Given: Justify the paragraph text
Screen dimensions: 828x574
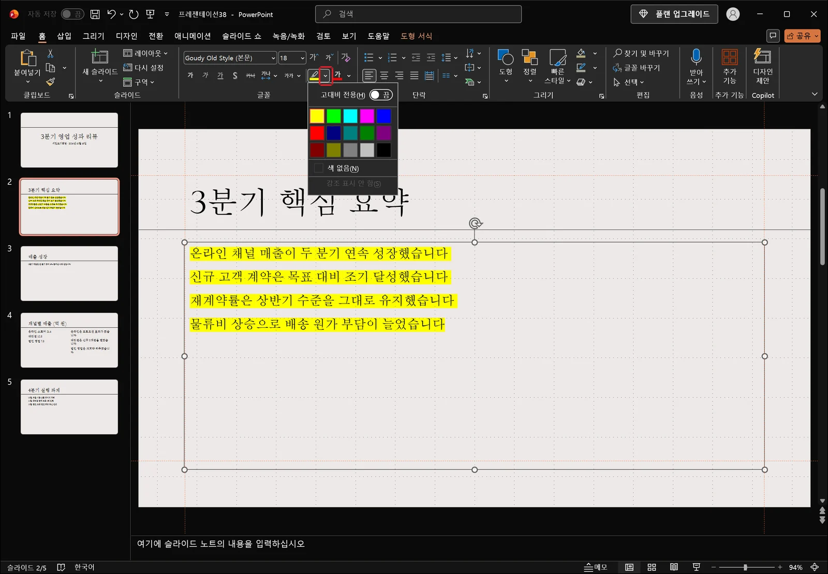Looking at the screenshot, I should tap(414, 75).
